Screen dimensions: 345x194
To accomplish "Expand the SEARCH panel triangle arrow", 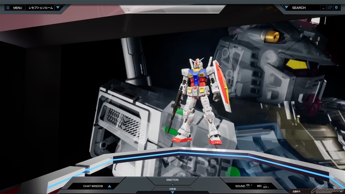I will coord(286,8).
